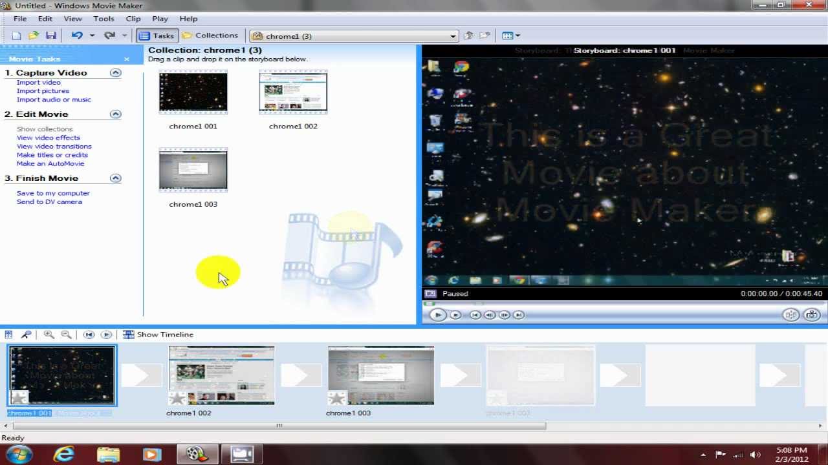This screenshot has height=465, width=828.
Task: Click Make titles or credits link
Action: point(52,155)
